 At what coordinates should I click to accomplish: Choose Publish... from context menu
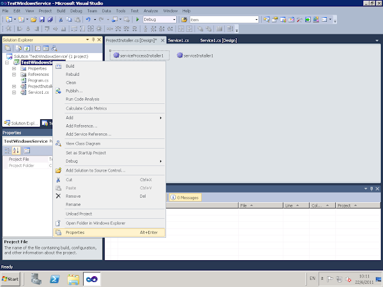coord(109,91)
